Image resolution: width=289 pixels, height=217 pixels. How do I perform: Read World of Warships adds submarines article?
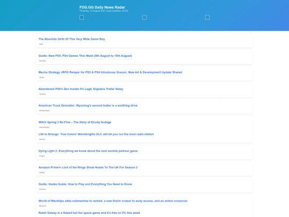coord(113,201)
